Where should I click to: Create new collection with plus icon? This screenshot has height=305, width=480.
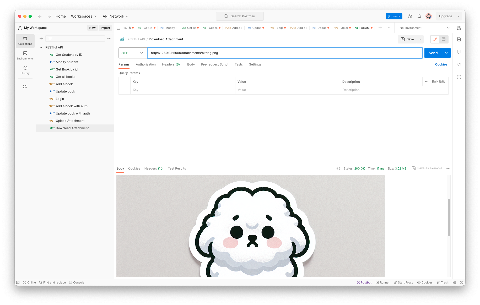tap(41, 39)
